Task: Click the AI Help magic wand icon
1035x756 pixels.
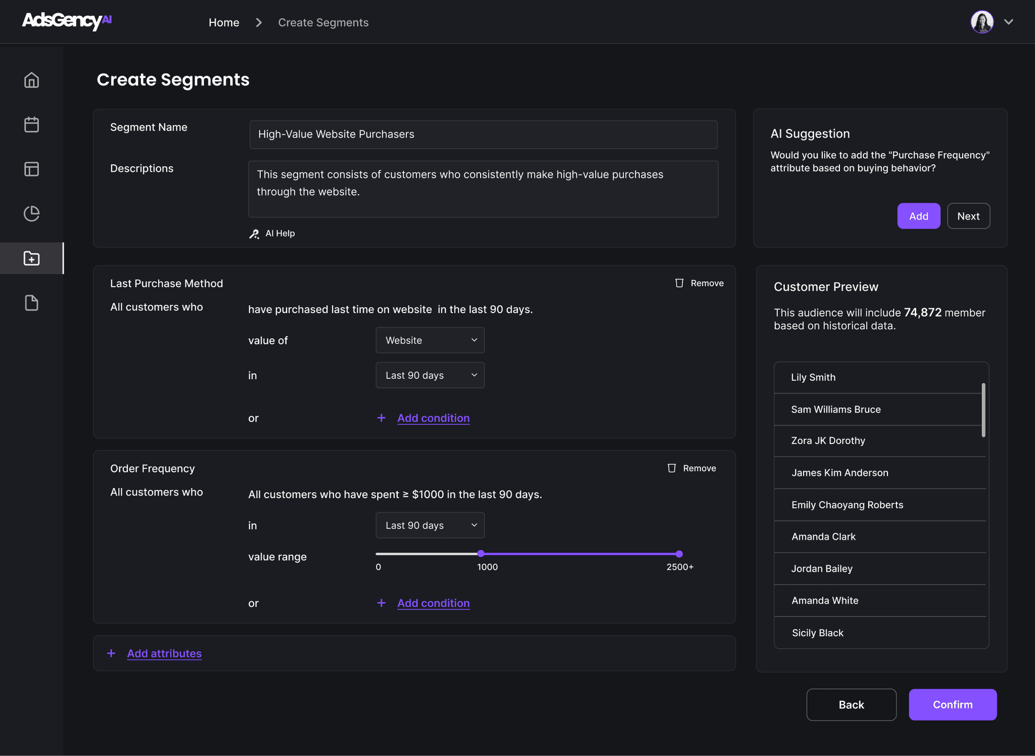Action: pos(254,234)
